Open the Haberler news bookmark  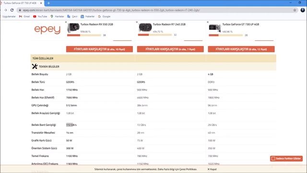click(x=88, y=16)
